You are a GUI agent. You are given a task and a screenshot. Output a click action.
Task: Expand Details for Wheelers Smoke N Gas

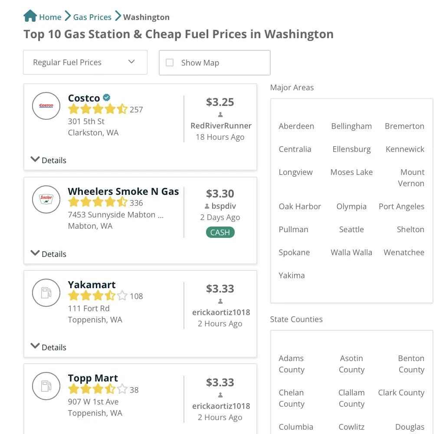[x=49, y=253]
